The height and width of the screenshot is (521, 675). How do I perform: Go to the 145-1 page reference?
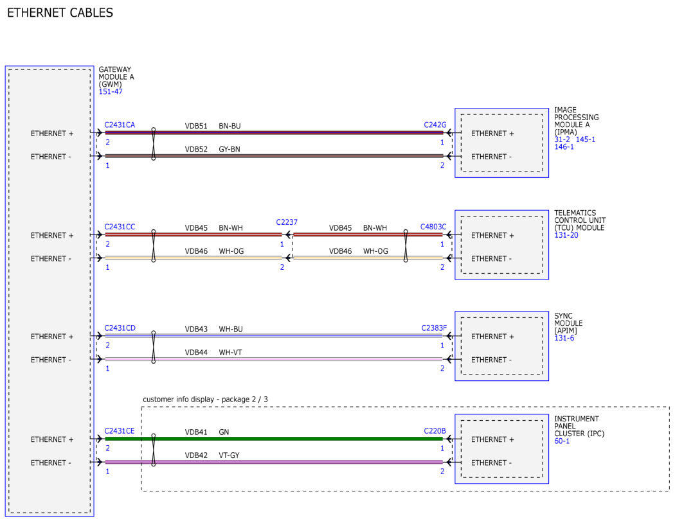pos(585,139)
